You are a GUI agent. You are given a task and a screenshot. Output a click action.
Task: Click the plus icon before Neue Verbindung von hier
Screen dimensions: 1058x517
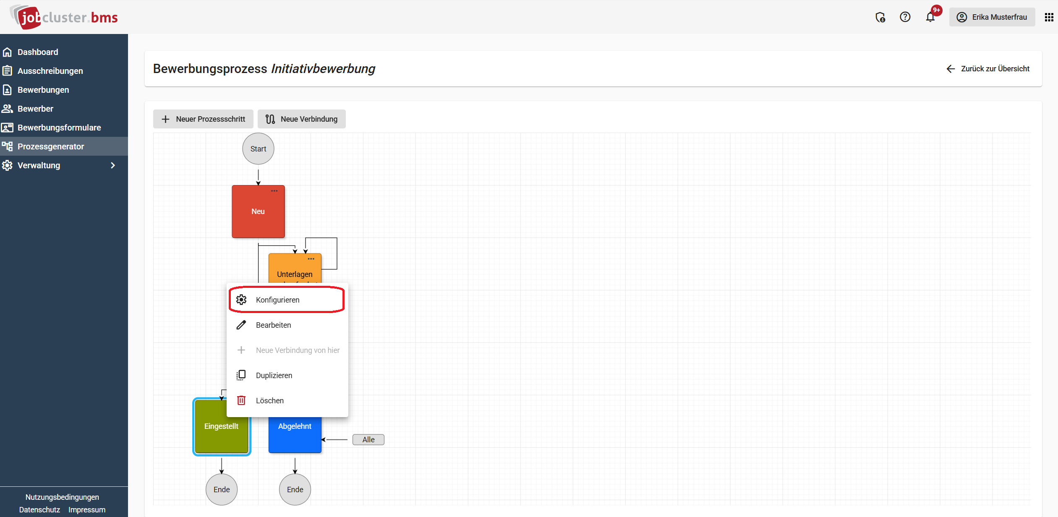click(241, 350)
